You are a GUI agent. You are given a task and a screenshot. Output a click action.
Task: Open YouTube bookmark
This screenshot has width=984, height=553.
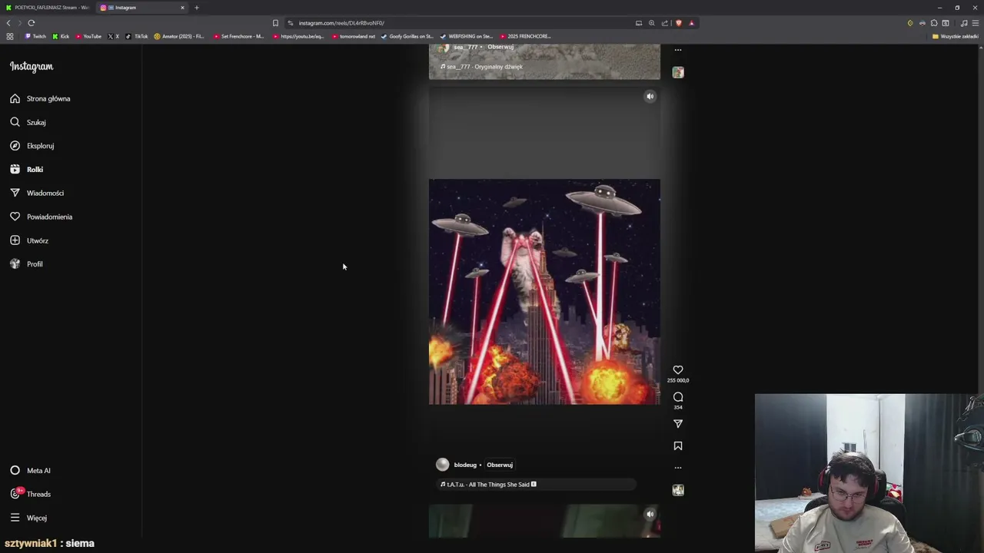pyautogui.click(x=88, y=36)
